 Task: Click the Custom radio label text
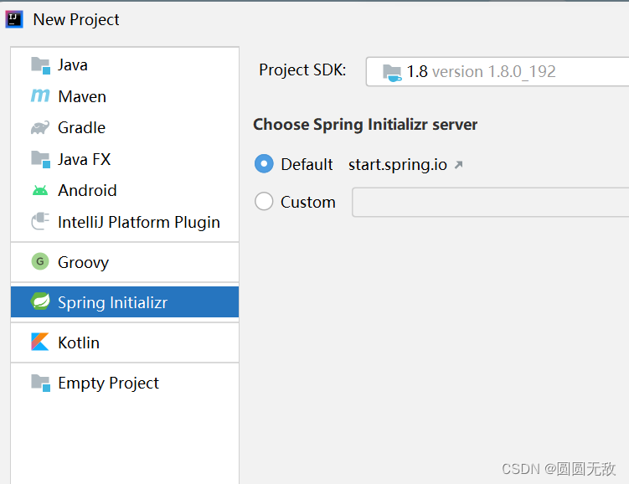pyautogui.click(x=308, y=202)
